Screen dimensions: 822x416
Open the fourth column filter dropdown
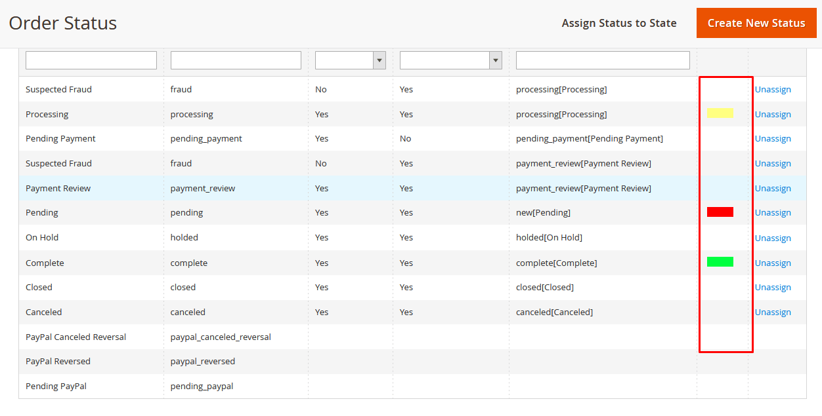pyautogui.click(x=496, y=60)
